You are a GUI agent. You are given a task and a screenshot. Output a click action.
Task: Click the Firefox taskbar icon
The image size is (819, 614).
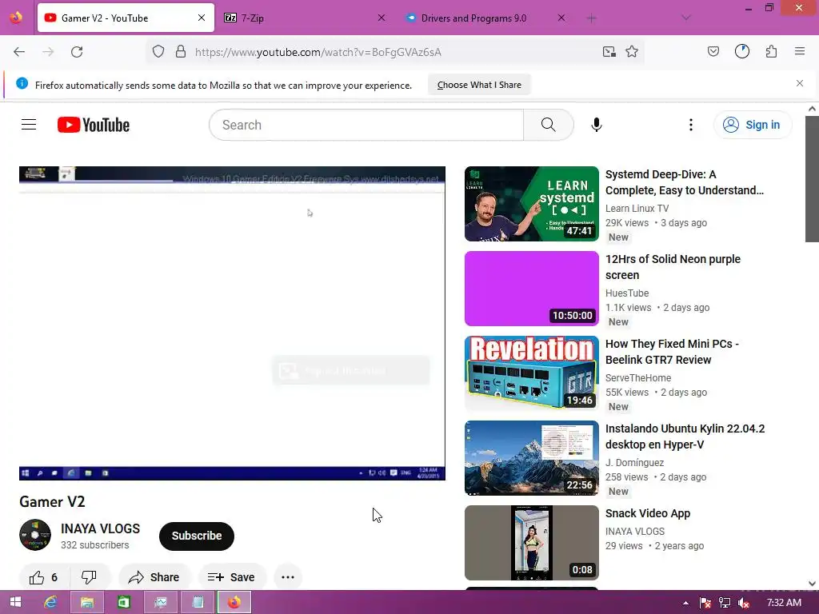point(234,602)
